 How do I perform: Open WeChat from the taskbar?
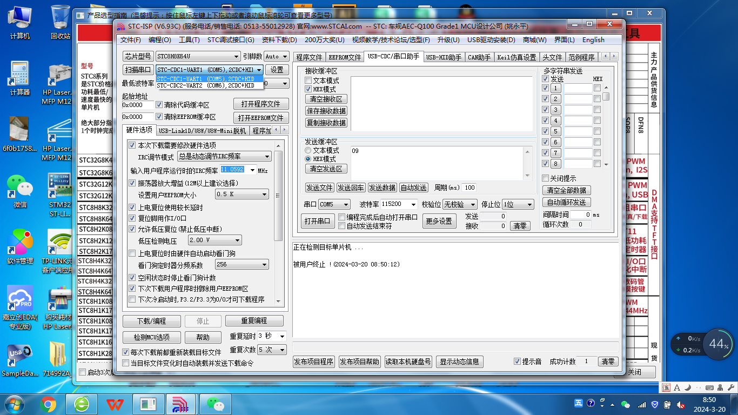[x=214, y=404]
